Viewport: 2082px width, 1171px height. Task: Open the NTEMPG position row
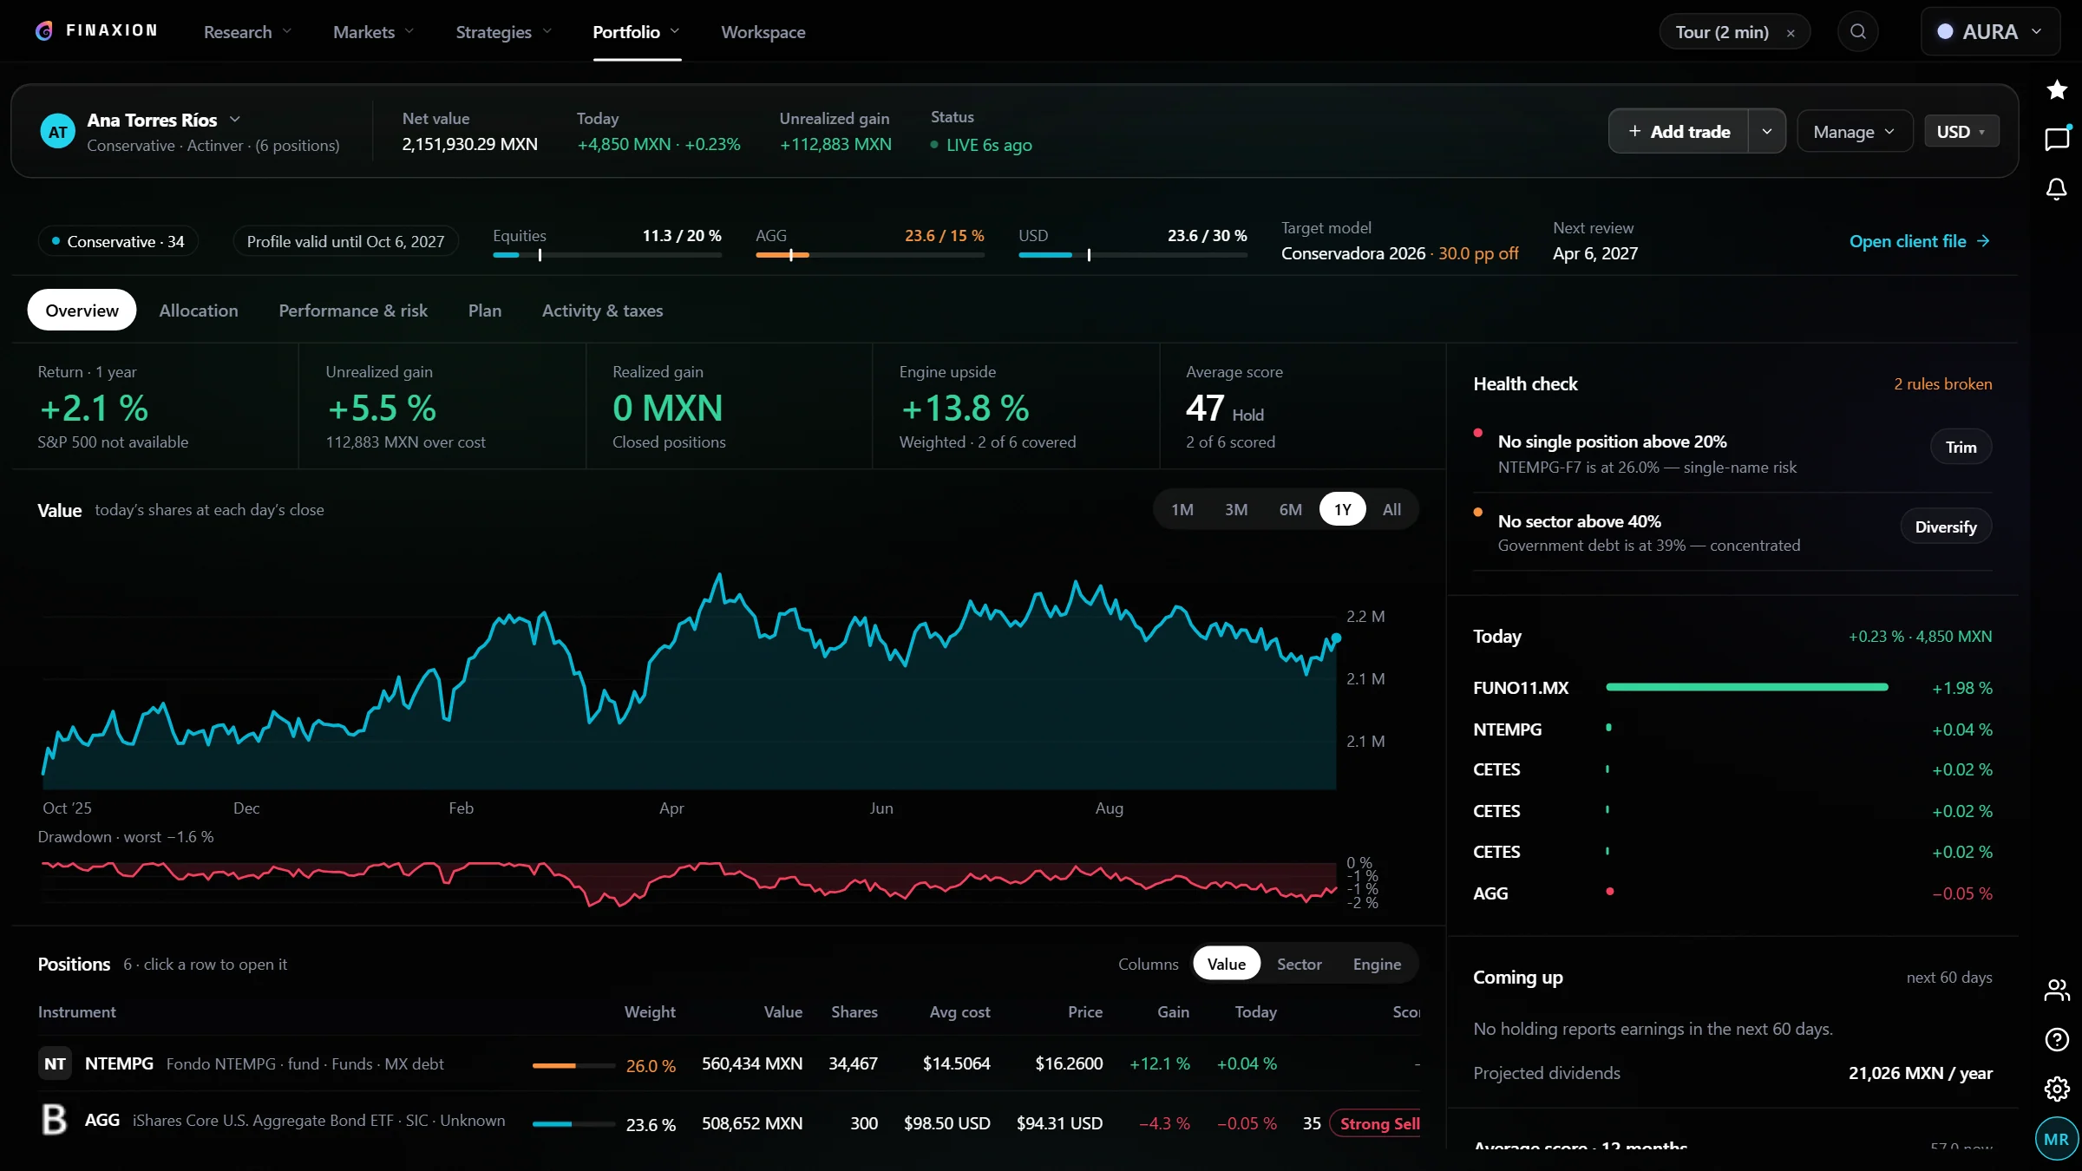coord(729,1063)
